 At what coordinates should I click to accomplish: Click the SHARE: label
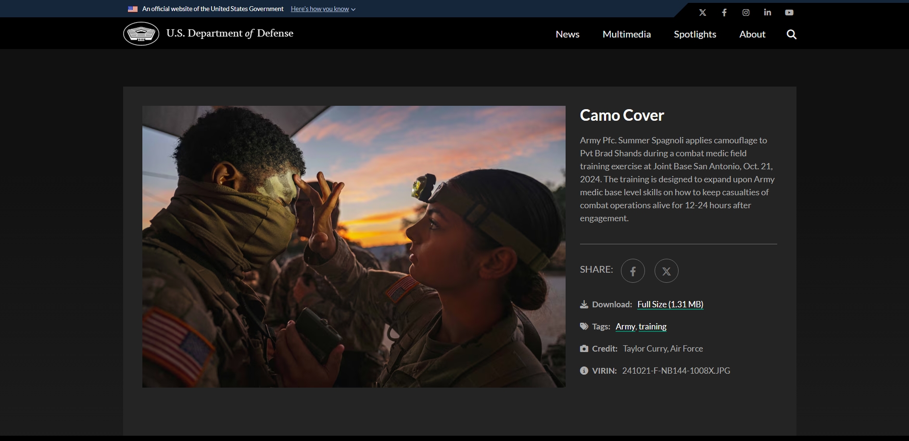click(x=596, y=269)
